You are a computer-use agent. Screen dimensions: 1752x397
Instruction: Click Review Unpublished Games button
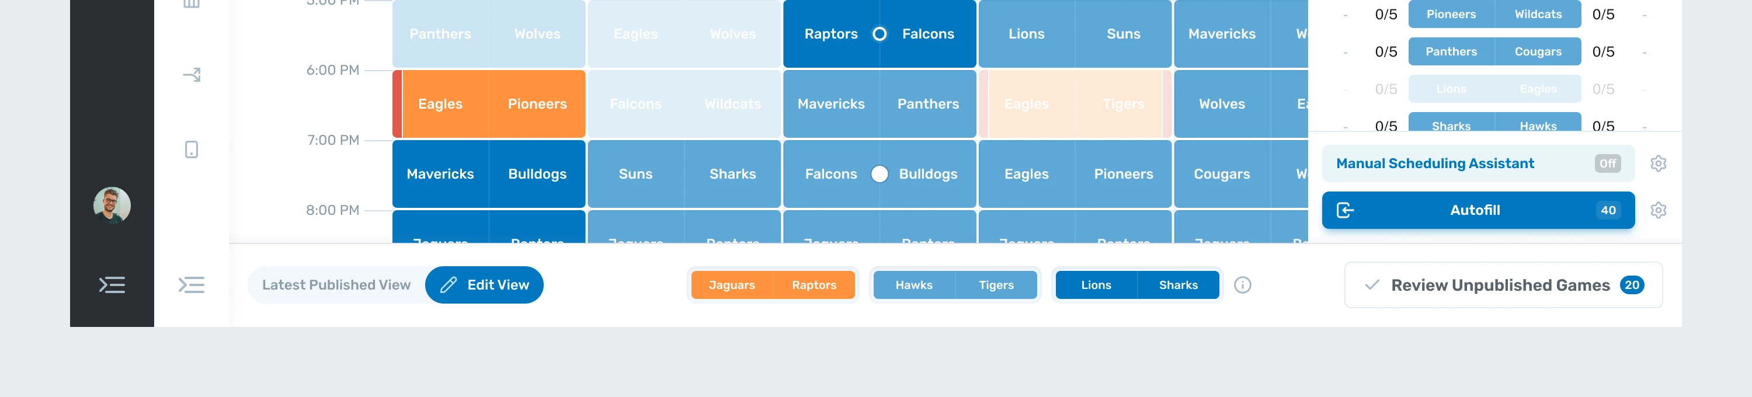pos(1503,285)
